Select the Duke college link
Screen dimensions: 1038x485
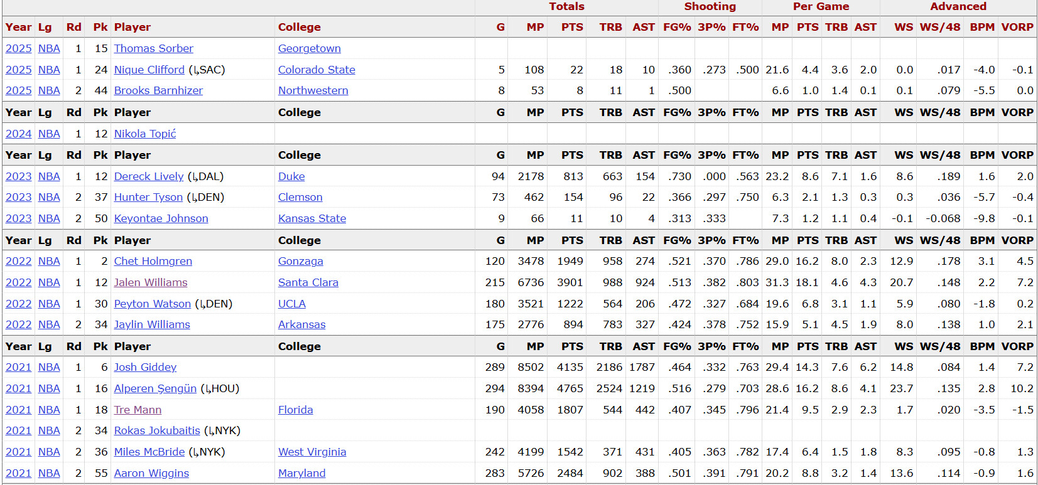pyautogui.click(x=291, y=176)
